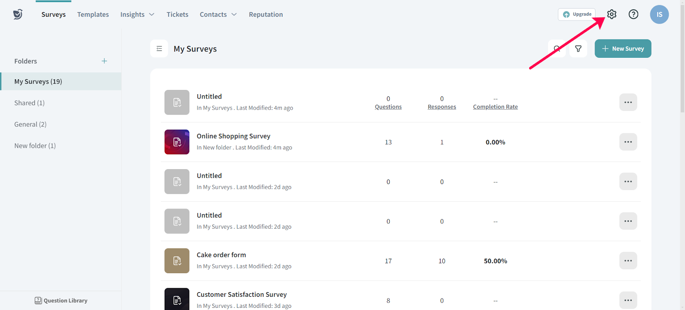Open the survey filter funnel icon
685x310 pixels.
578,49
